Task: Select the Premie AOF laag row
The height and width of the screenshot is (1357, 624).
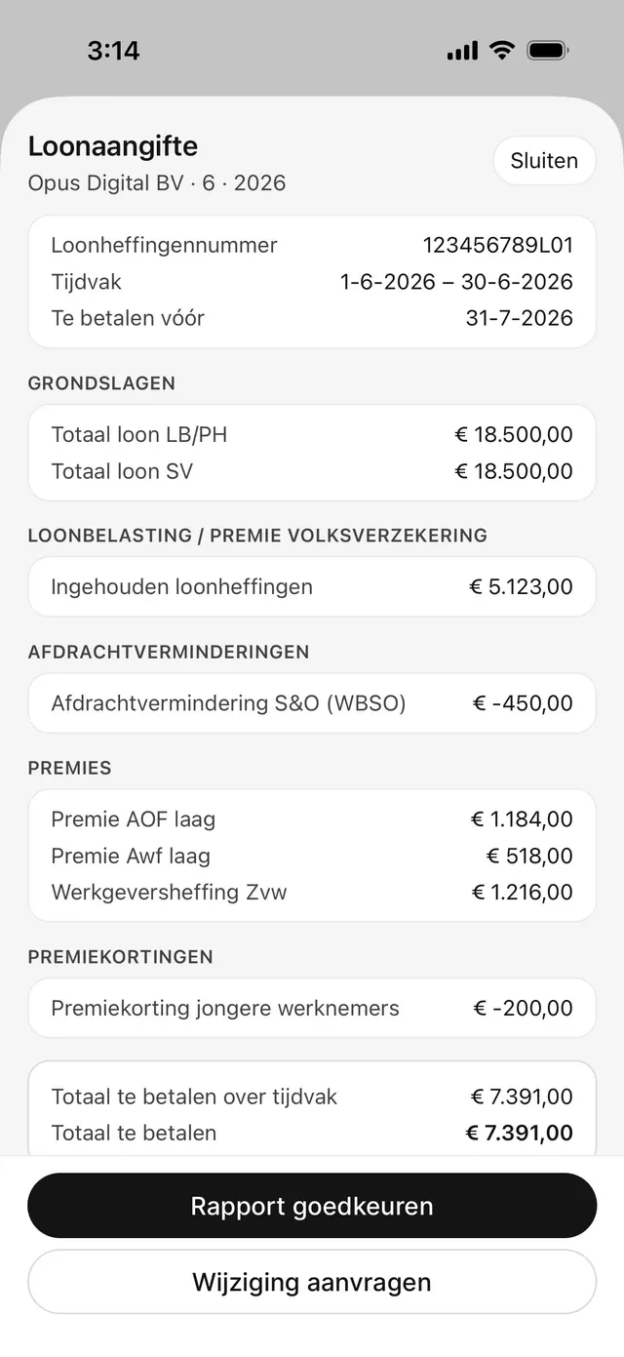Action: (x=312, y=818)
